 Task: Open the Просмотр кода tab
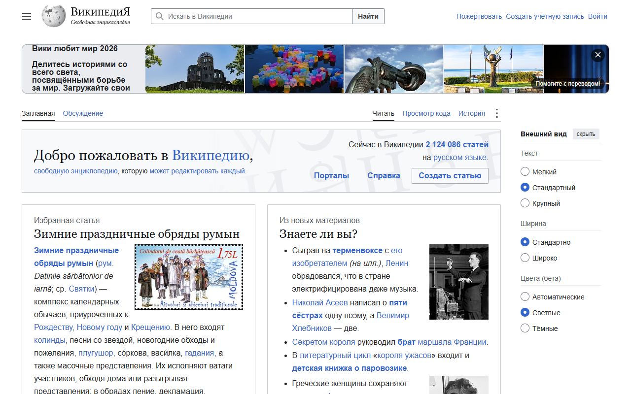pos(426,113)
